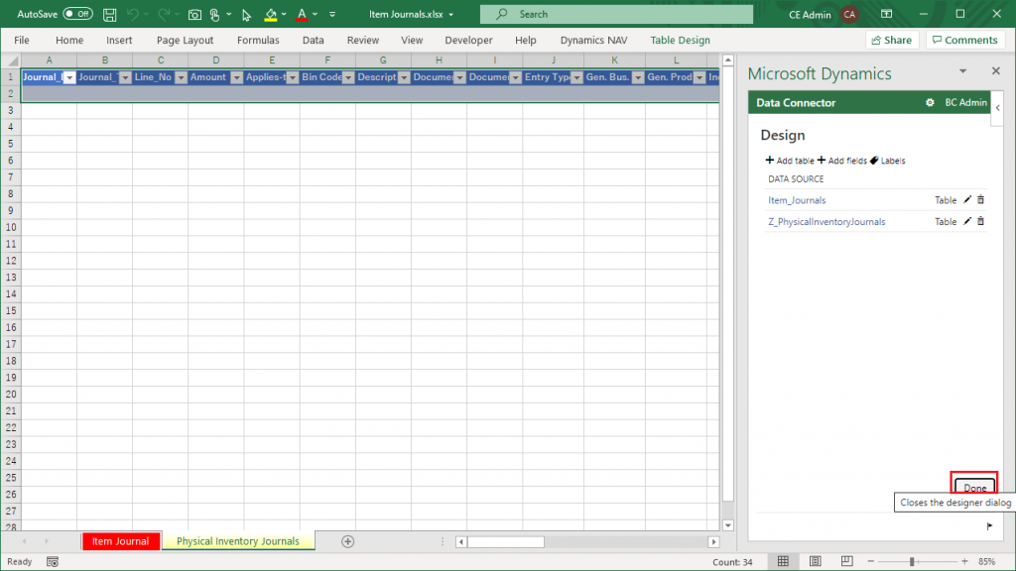Click Labels in the Design pane
This screenshot has width=1016, height=571.
tap(888, 161)
